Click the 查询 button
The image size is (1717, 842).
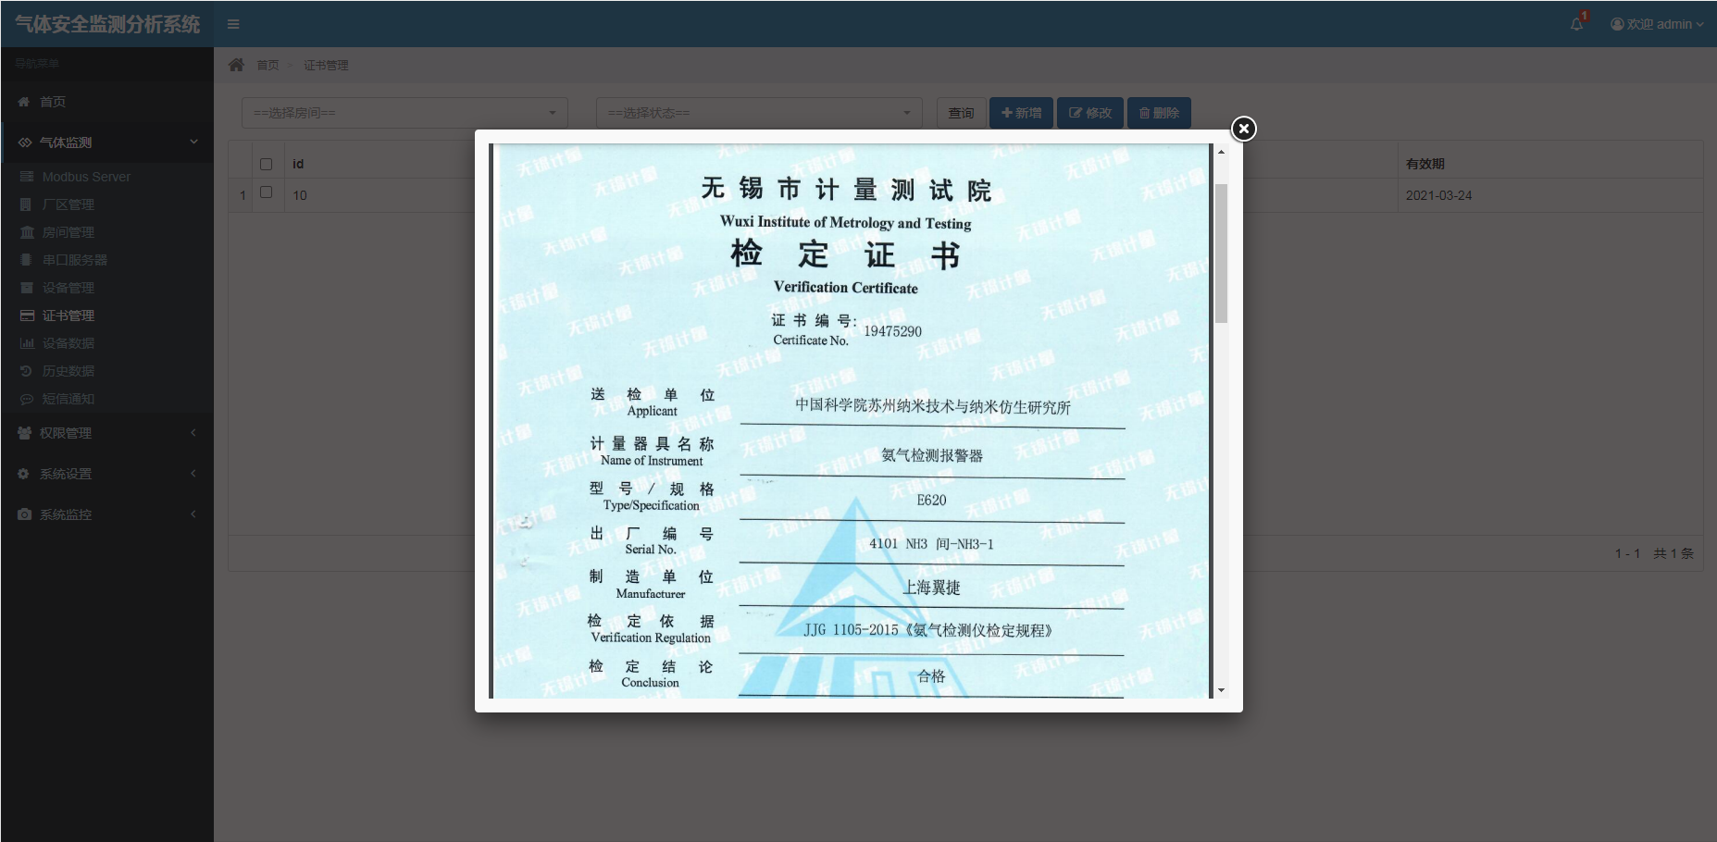click(x=961, y=113)
